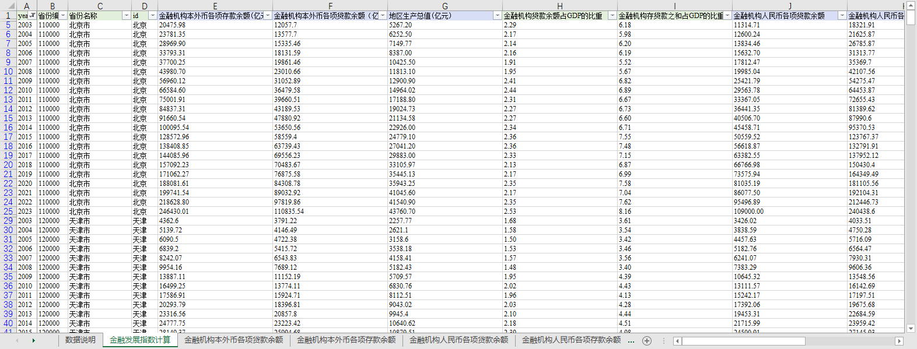Click cell with value 1.68 in column H
This screenshot has width=917, height=349.
click(559, 221)
